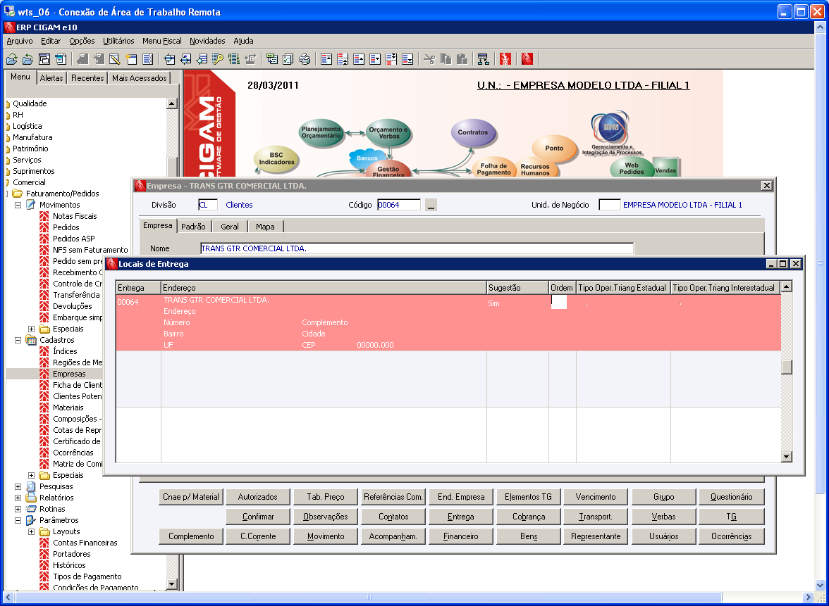Click the Tab. Preço button
The image size is (829, 606).
[326, 497]
